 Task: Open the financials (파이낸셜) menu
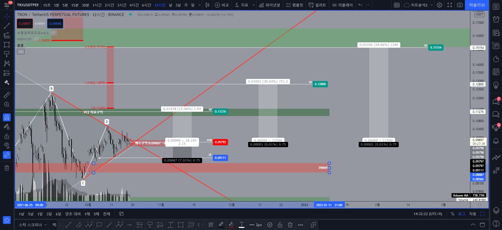[269, 5]
